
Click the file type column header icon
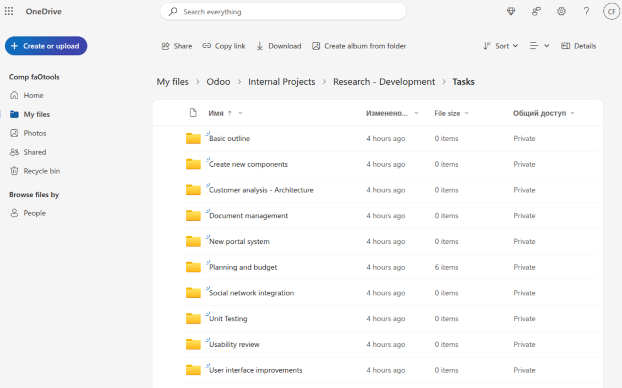click(193, 113)
